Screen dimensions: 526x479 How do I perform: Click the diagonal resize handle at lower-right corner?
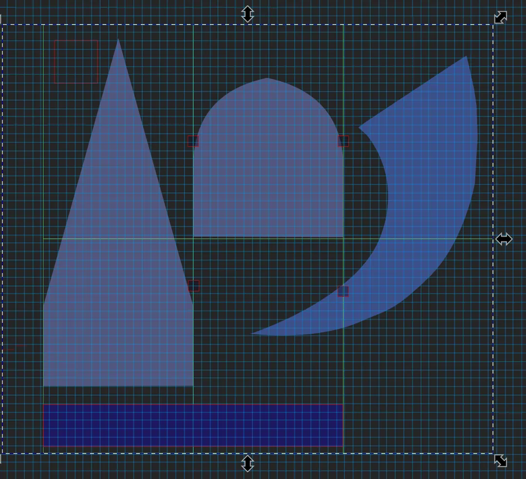pyautogui.click(x=501, y=461)
